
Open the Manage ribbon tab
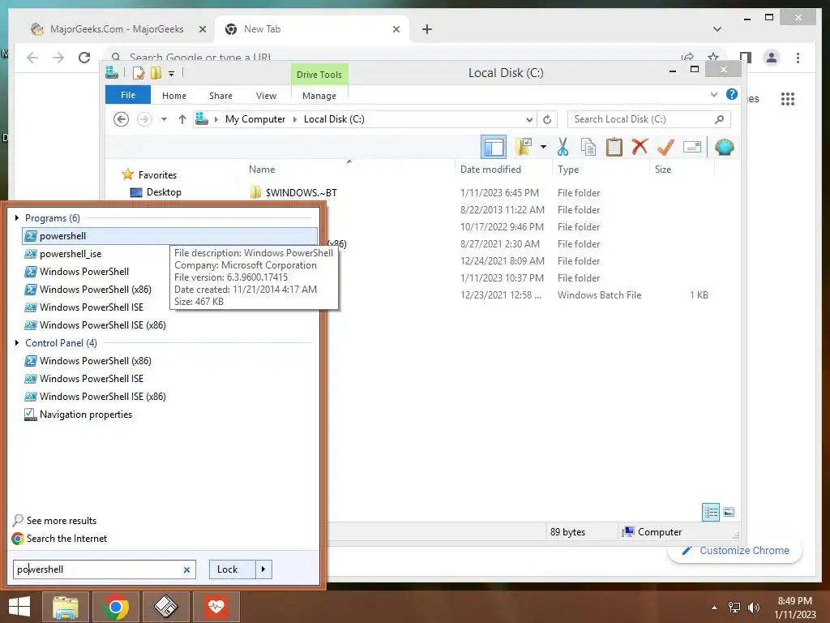(319, 96)
